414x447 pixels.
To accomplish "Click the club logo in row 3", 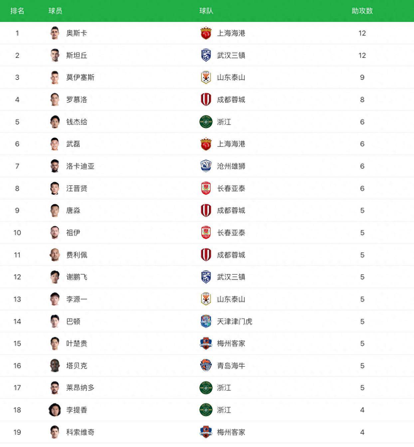I will coord(206,77).
